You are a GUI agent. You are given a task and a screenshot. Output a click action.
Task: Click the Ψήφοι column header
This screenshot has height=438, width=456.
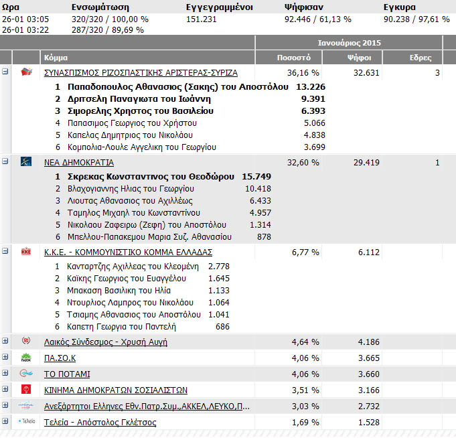360,58
